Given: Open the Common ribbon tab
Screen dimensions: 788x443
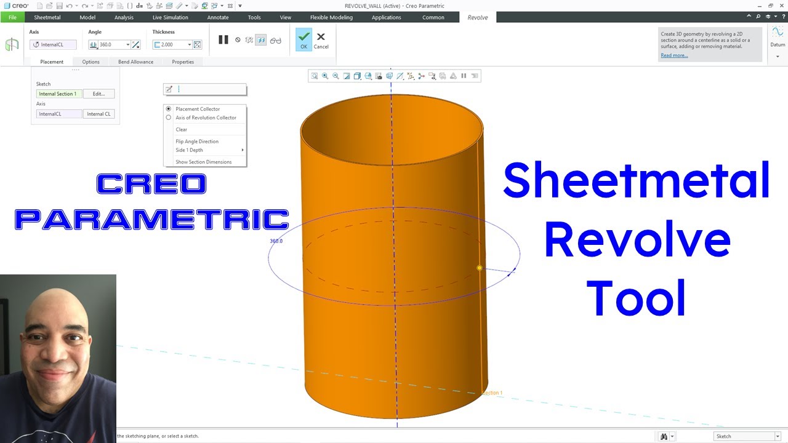Looking at the screenshot, I should [x=433, y=17].
